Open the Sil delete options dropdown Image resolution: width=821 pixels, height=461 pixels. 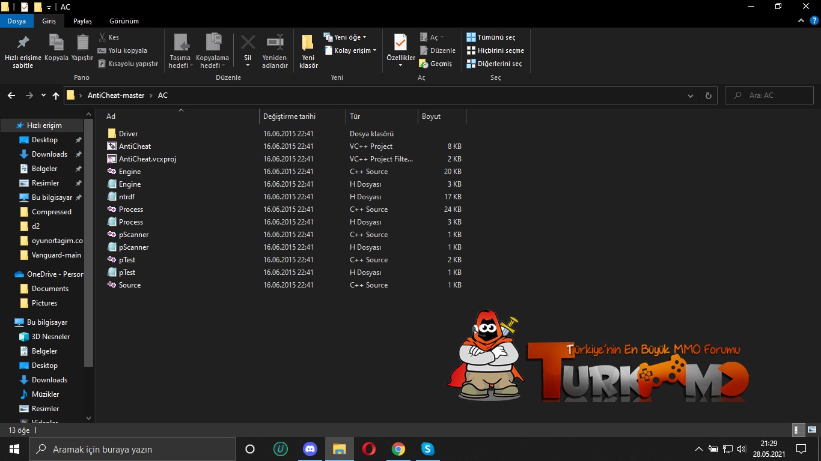click(x=248, y=66)
